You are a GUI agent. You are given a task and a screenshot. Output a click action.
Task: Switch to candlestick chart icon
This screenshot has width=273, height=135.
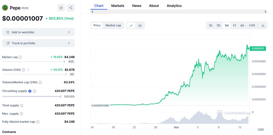pyautogui.click(x=140, y=26)
